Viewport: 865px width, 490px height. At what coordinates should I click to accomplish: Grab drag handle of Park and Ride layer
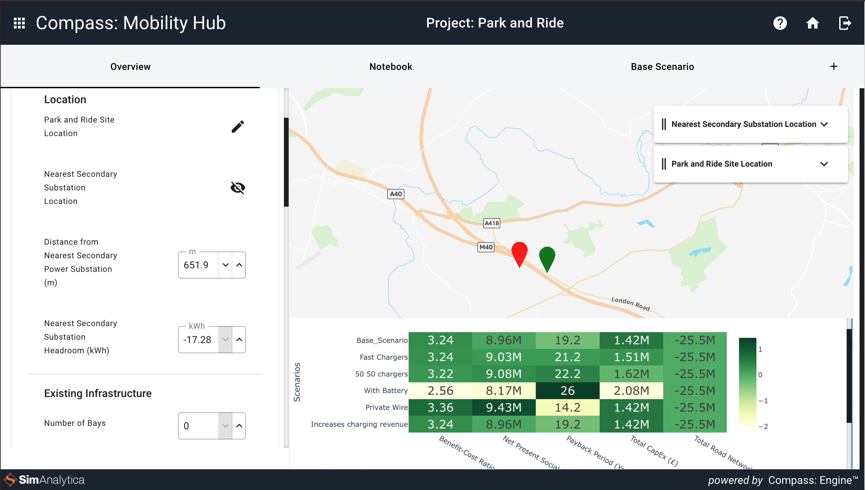[x=664, y=164]
